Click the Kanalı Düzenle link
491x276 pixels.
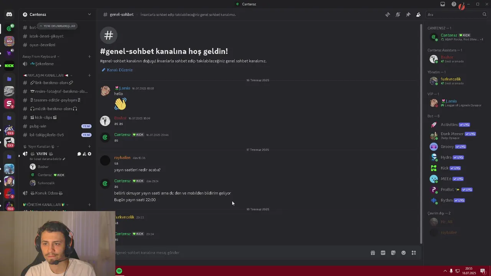tap(117, 70)
